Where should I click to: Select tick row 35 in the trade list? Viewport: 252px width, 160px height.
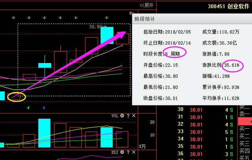206,147
